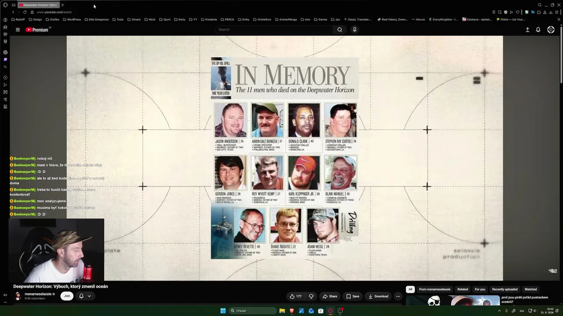The width and height of the screenshot is (563, 316).
Task: Click the browser address bar URL
Action: point(54,12)
